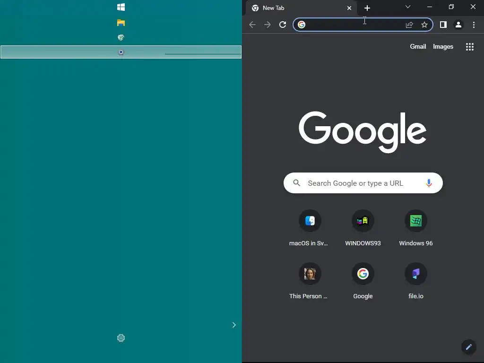Open the Windows 96 shortcut
Viewport: 484px width, 363px height.
[x=416, y=228]
